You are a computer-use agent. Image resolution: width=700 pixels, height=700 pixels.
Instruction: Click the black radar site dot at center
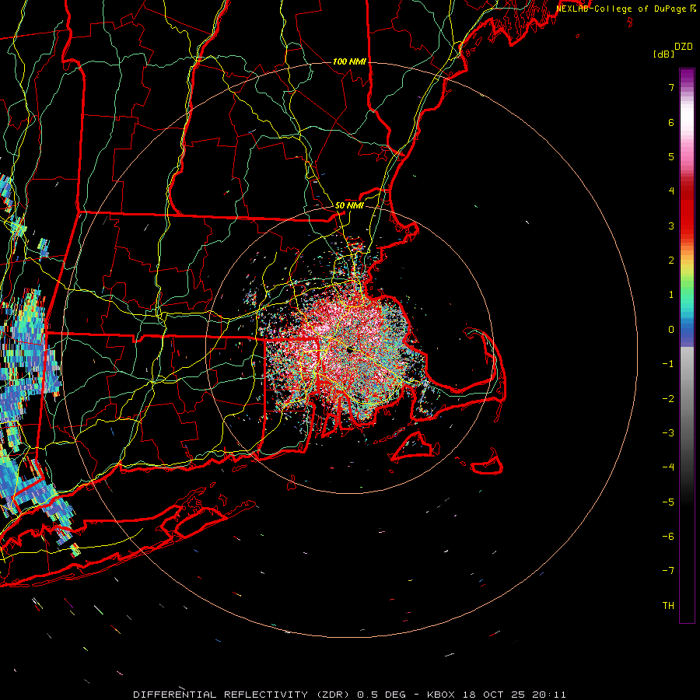pos(350,350)
